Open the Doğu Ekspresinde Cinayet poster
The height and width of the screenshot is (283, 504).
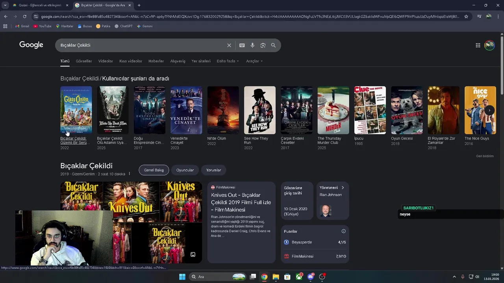click(x=149, y=110)
